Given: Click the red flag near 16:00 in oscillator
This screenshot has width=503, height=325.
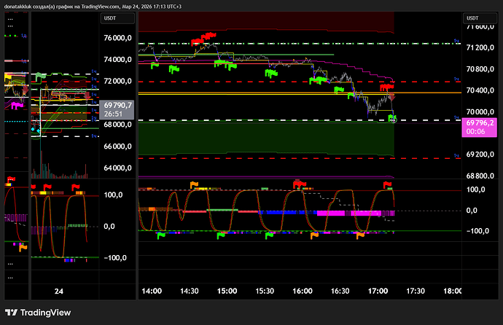Looking at the screenshot, I should pyautogui.click(x=298, y=184).
